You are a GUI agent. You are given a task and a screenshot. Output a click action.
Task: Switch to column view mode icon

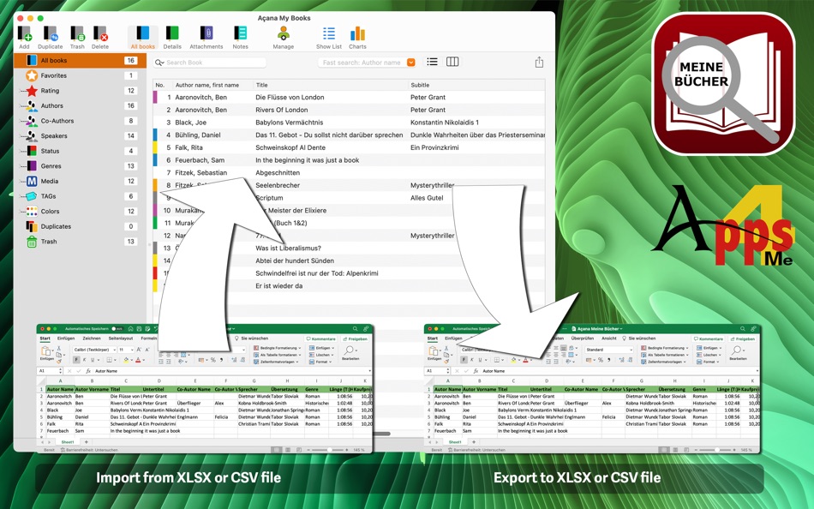[x=452, y=62]
